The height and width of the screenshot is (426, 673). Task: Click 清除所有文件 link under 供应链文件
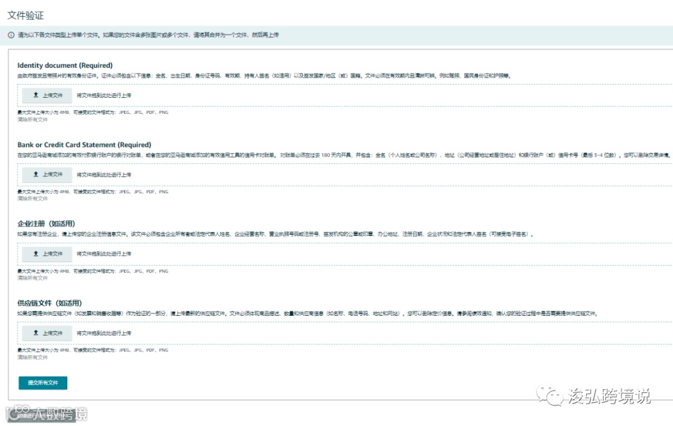click(32, 357)
